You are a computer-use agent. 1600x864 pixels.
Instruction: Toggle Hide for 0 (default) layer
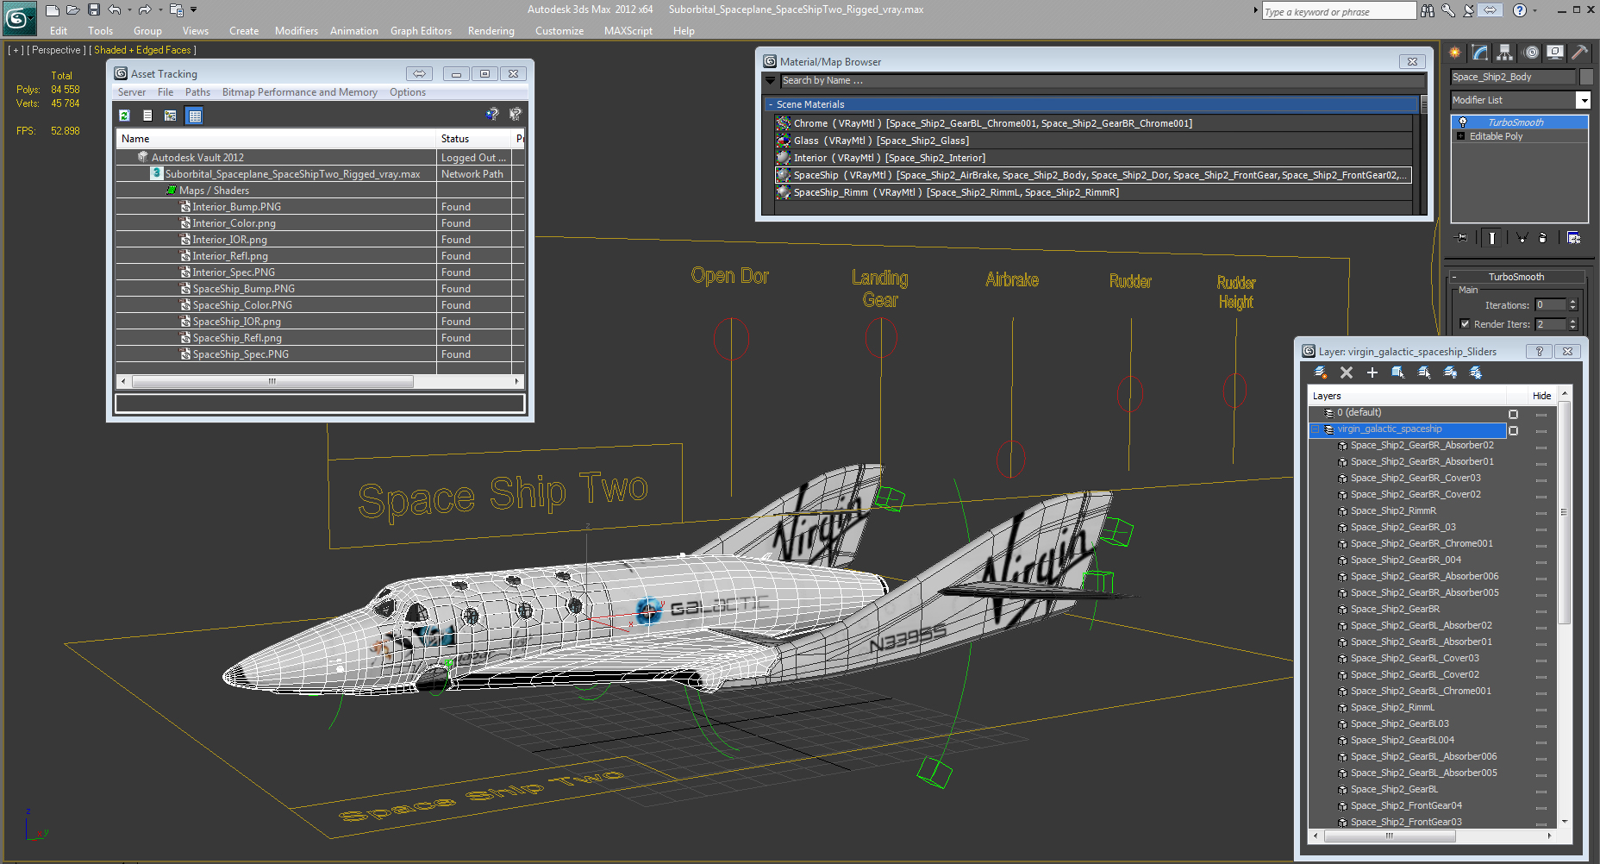coord(1541,414)
